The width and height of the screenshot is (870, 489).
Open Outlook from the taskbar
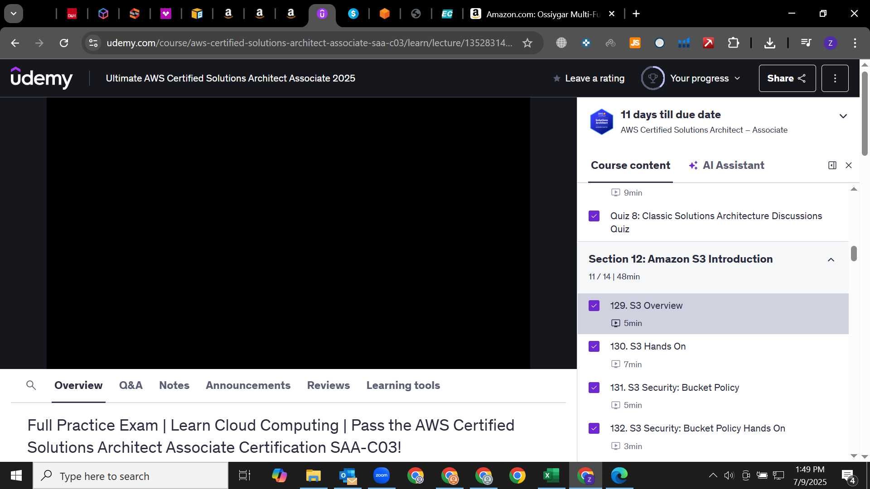[348, 476]
